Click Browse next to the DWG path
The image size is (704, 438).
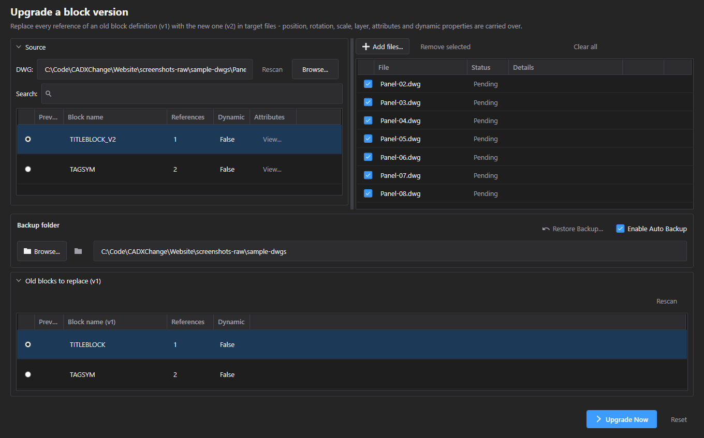[315, 69]
